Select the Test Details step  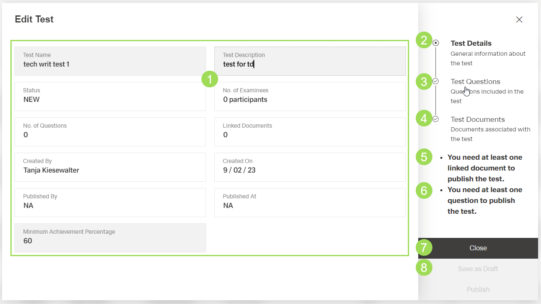[x=471, y=43]
